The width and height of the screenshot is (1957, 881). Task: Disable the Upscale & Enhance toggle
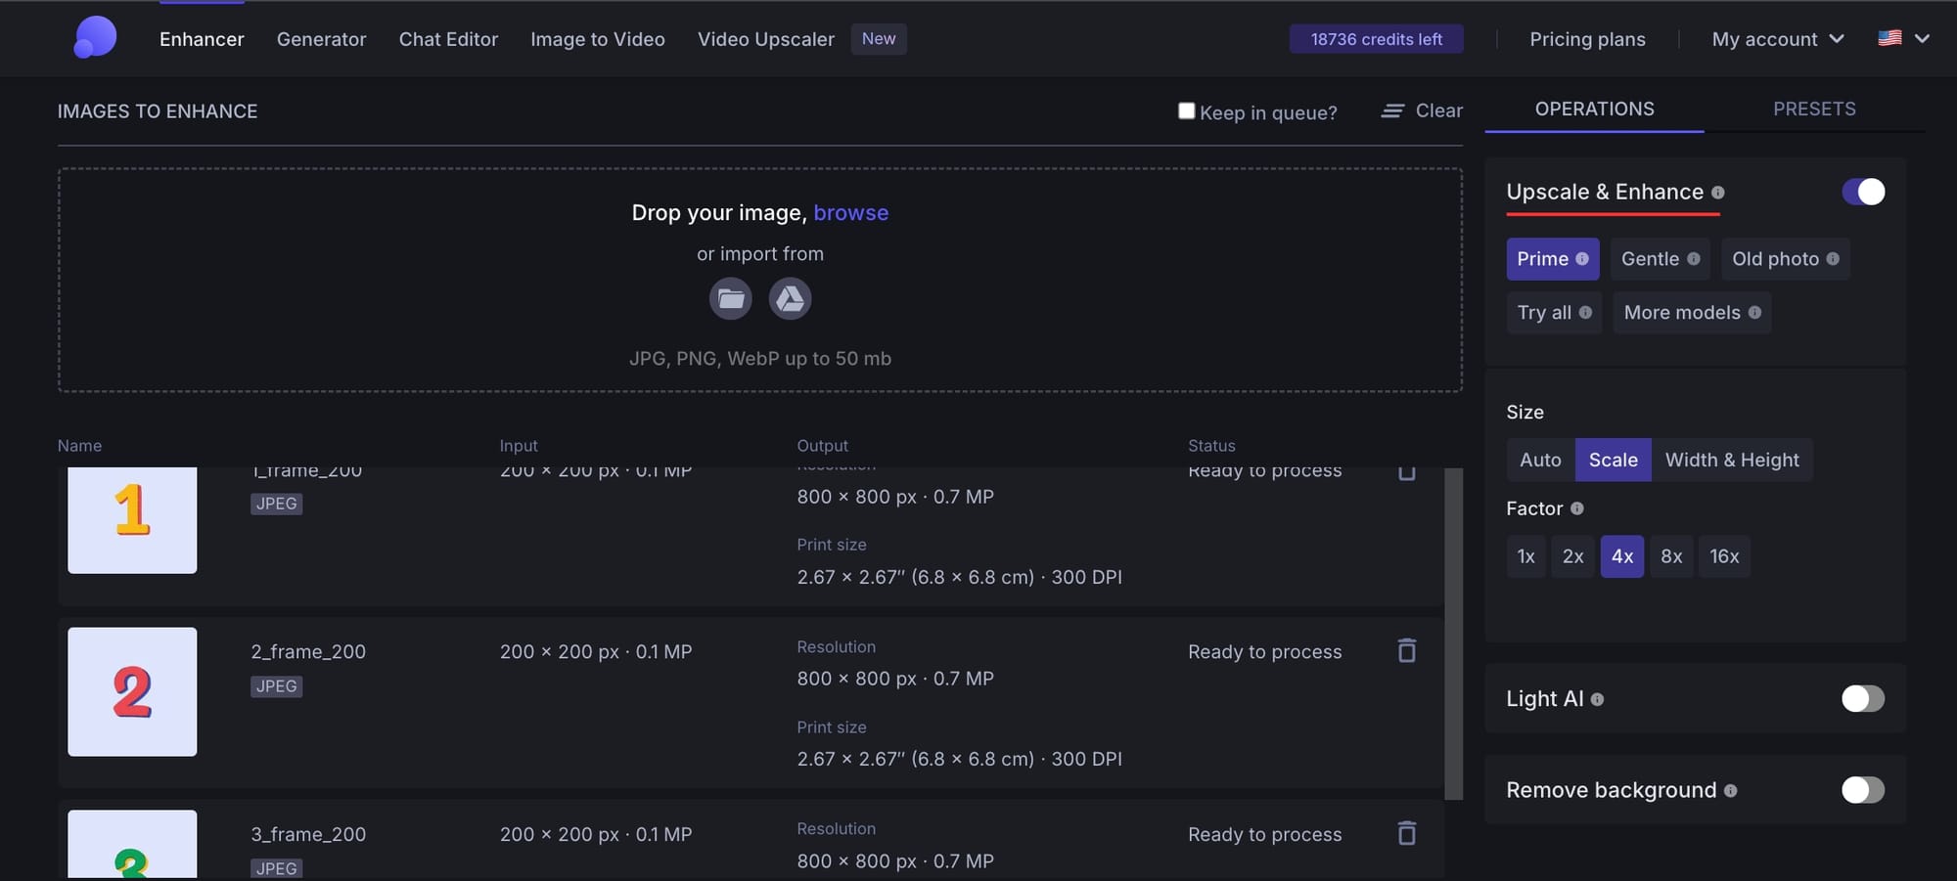1862,192
